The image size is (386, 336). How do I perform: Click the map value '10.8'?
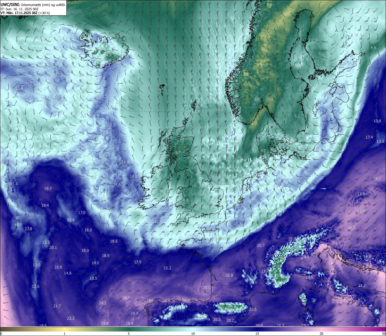click(x=367, y=257)
